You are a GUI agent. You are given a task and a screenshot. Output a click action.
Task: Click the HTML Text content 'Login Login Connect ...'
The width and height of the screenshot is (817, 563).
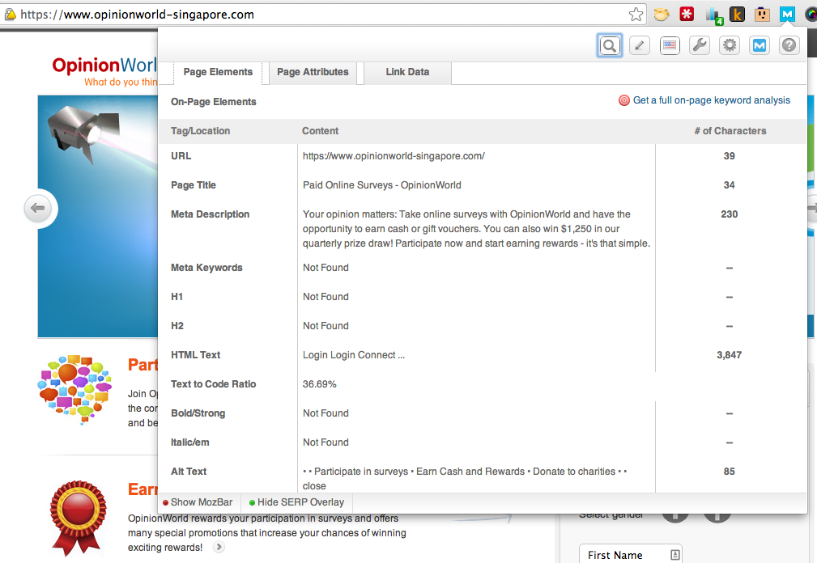pos(353,355)
